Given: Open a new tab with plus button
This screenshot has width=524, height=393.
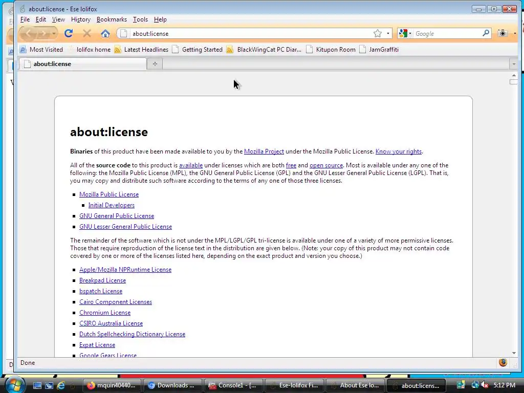Looking at the screenshot, I should (155, 64).
